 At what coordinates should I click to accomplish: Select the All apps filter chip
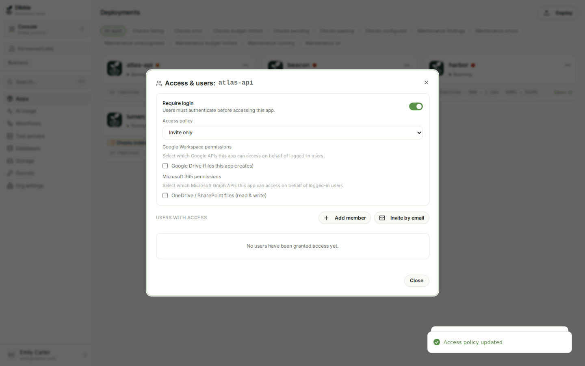pyautogui.click(x=113, y=31)
